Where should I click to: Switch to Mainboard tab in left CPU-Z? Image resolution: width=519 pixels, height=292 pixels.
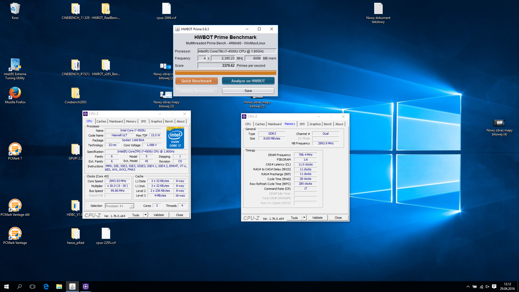[116, 121]
